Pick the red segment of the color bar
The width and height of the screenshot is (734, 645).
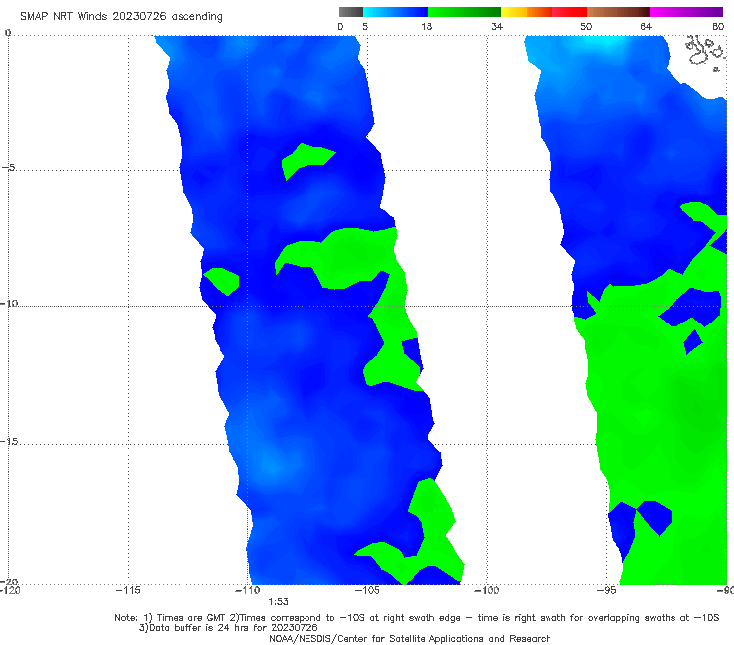(569, 12)
